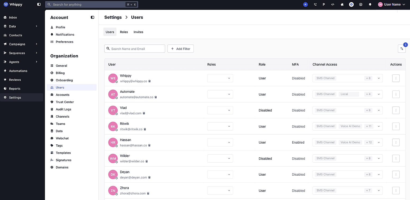Open Roles dropdown for Vlad
This screenshot has height=200, width=410.
coord(220,110)
